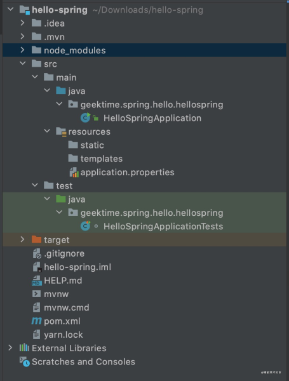Collapse the src folder chevron

tap(23, 63)
